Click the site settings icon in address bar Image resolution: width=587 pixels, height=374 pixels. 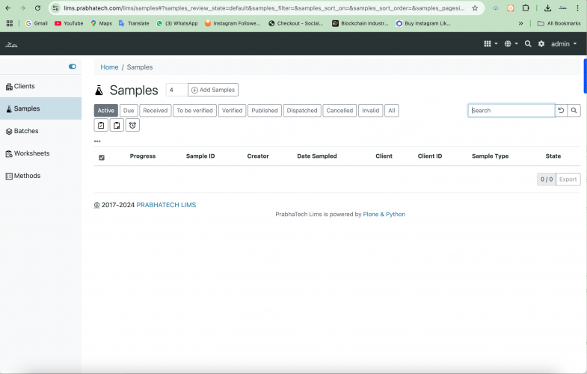pos(55,8)
